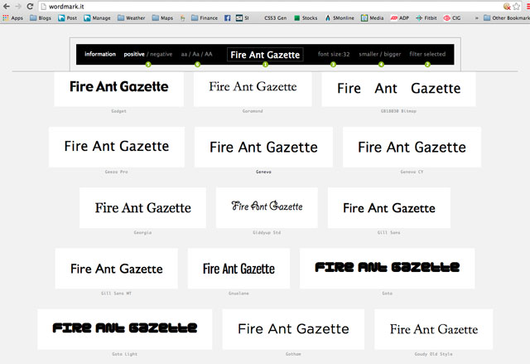Make preview fonts smaller
The width and height of the screenshot is (530, 364).
369,54
